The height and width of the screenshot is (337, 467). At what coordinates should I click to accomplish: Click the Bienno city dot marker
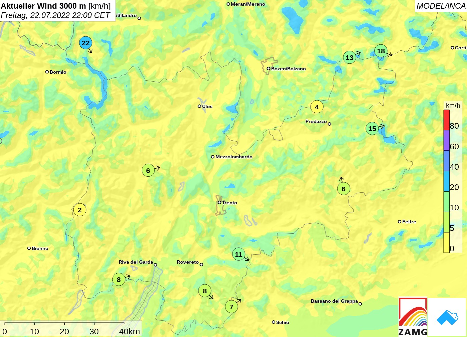point(29,248)
